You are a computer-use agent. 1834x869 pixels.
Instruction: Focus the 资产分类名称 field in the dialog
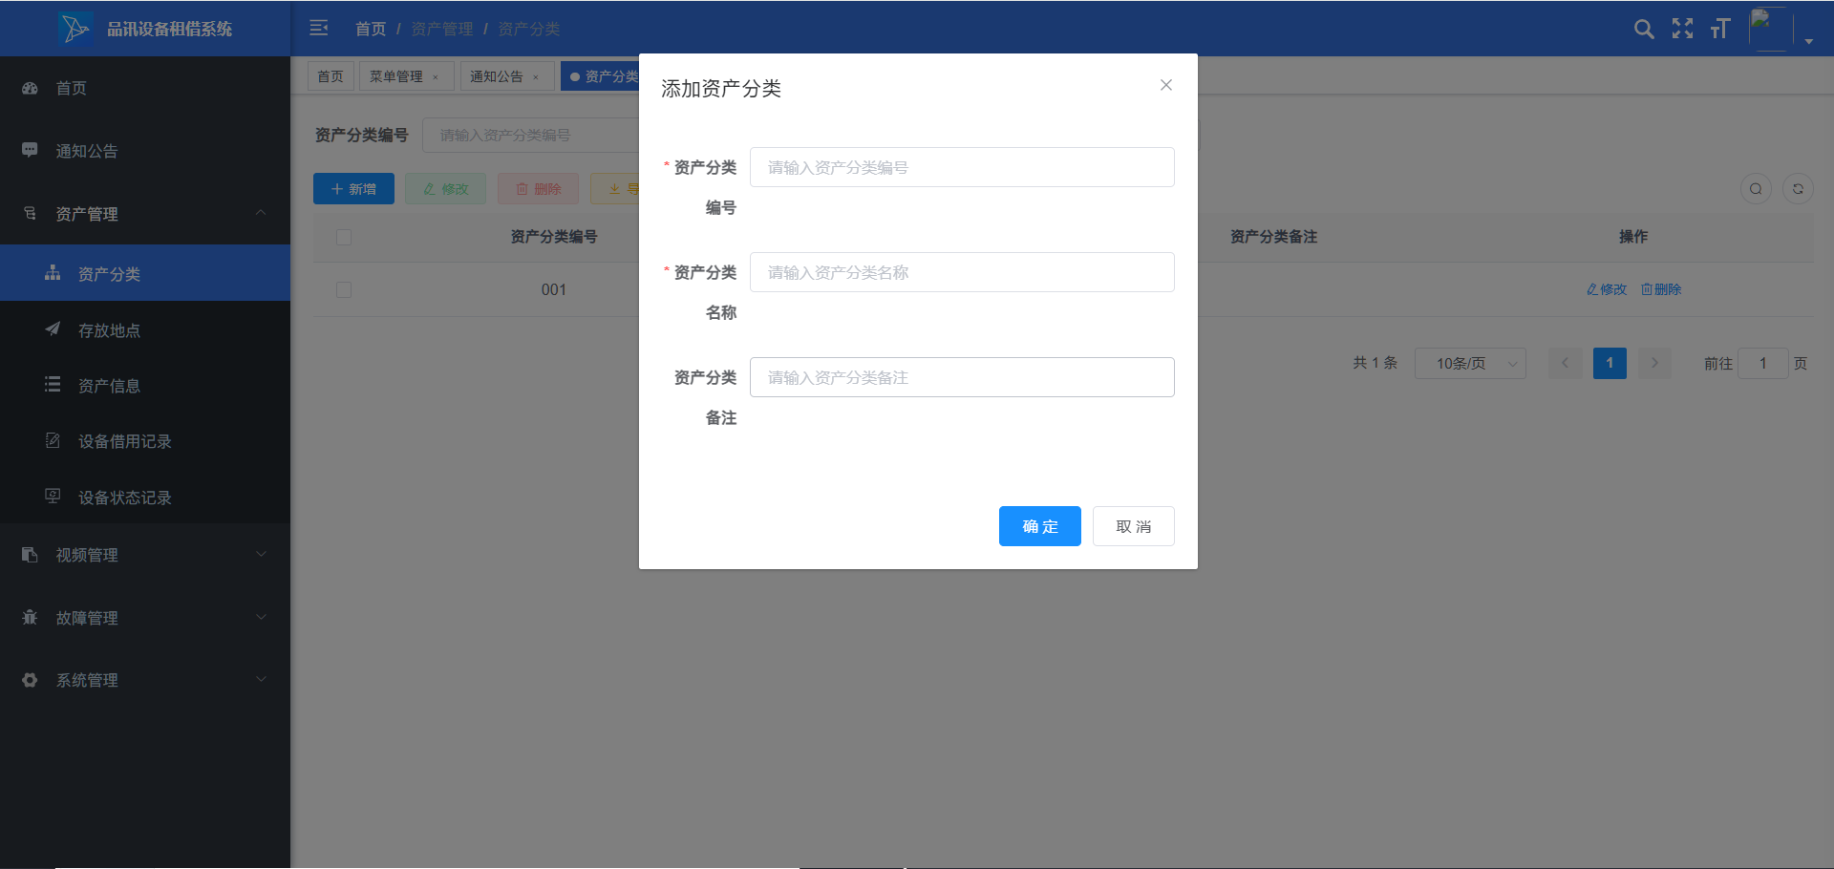pyautogui.click(x=962, y=272)
